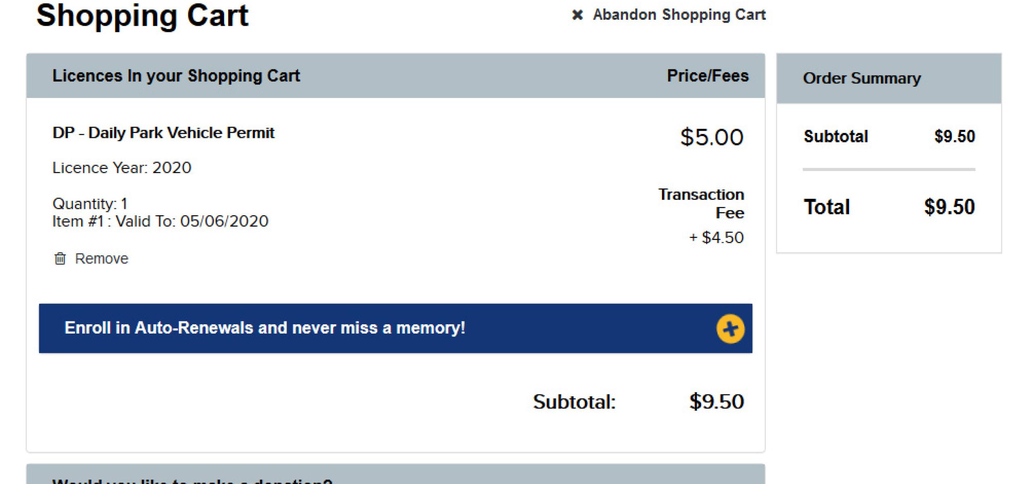Image resolution: width=1032 pixels, height=484 pixels.
Task: Click the Licences In your Shopping Cart header
Action: coord(176,76)
